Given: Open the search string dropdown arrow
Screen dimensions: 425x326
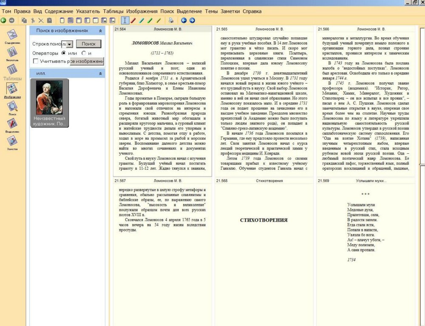Looking at the screenshot, I should click(x=70, y=44).
